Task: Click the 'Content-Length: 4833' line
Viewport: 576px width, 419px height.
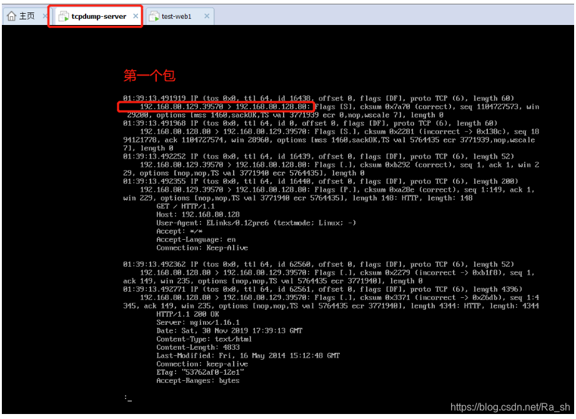Action: (198, 347)
